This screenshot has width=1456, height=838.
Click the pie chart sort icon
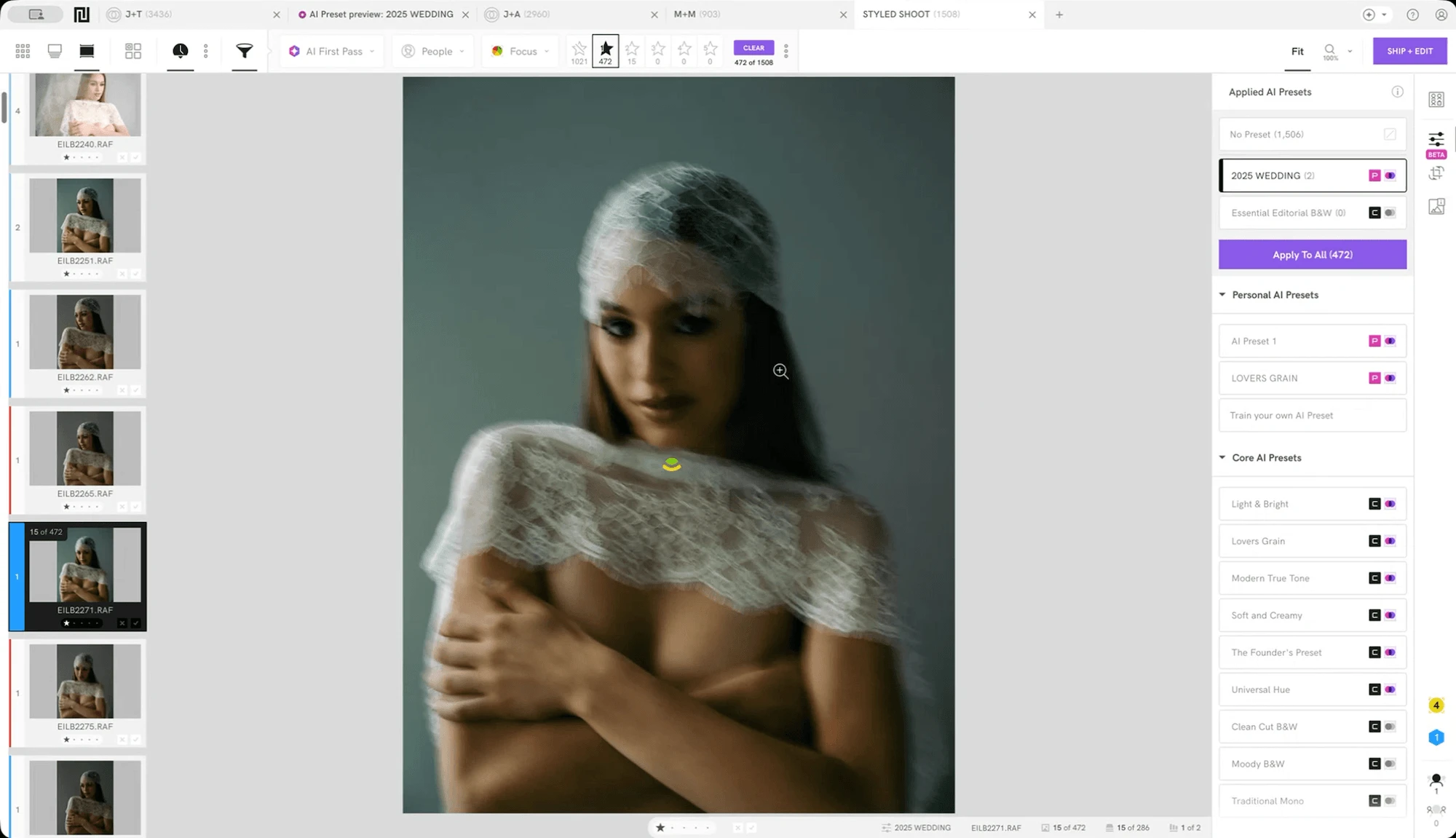180,51
